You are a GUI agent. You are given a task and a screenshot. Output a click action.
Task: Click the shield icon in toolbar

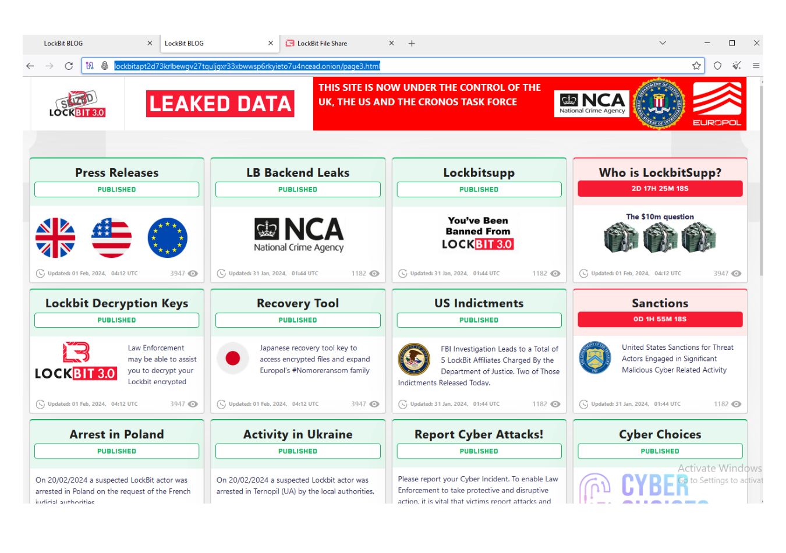717,66
